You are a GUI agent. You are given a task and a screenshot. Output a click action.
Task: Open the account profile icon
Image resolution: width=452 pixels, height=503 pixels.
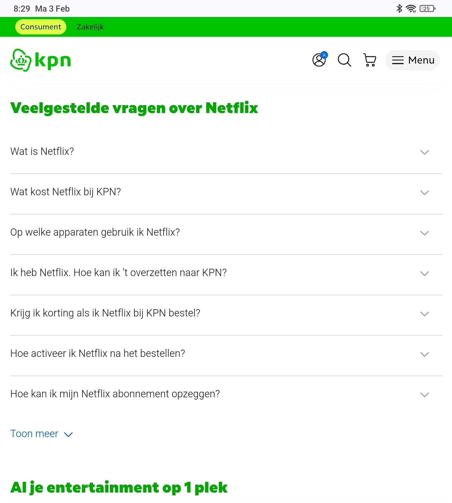319,60
